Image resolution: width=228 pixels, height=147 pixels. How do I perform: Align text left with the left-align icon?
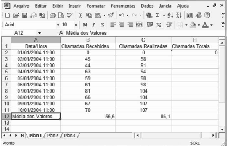point(113,25)
